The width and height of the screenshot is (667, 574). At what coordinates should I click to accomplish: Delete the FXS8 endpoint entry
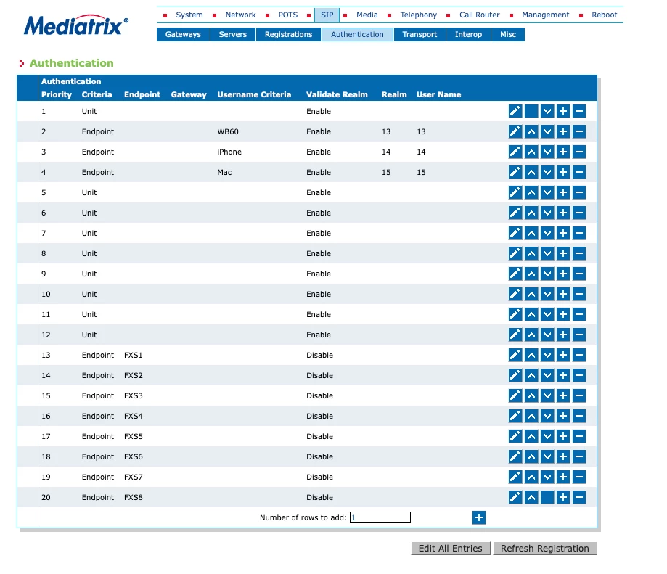579,497
